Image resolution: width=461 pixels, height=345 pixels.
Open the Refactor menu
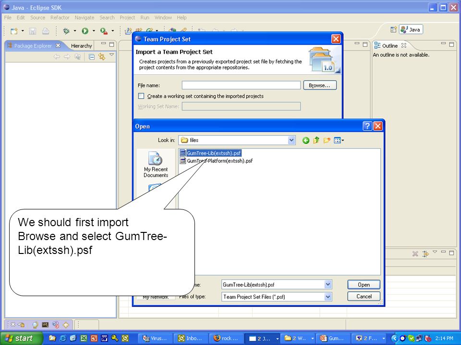(60, 18)
